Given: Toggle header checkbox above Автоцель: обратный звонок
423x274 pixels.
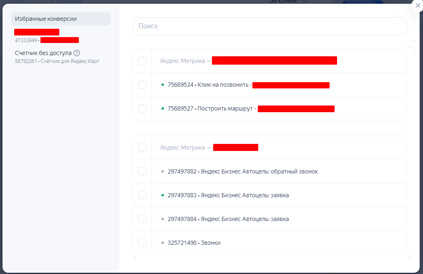Looking at the screenshot, I should pyautogui.click(x=142, y=148).
